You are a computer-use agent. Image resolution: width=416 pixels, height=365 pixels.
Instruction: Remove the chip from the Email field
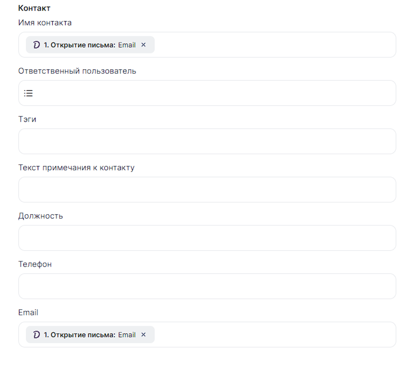(143, 335)
